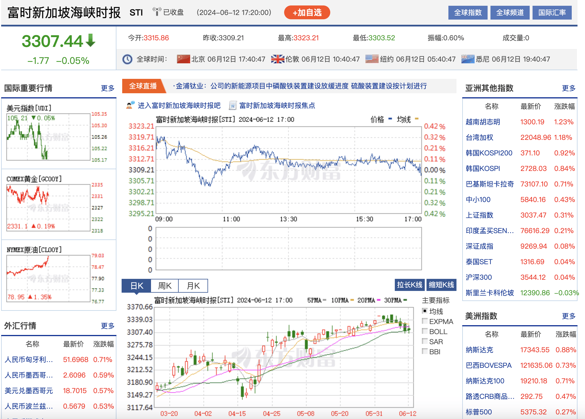Click the global time clock icon
This screenshot has width=585, height=419.
(x=127, y=59)
